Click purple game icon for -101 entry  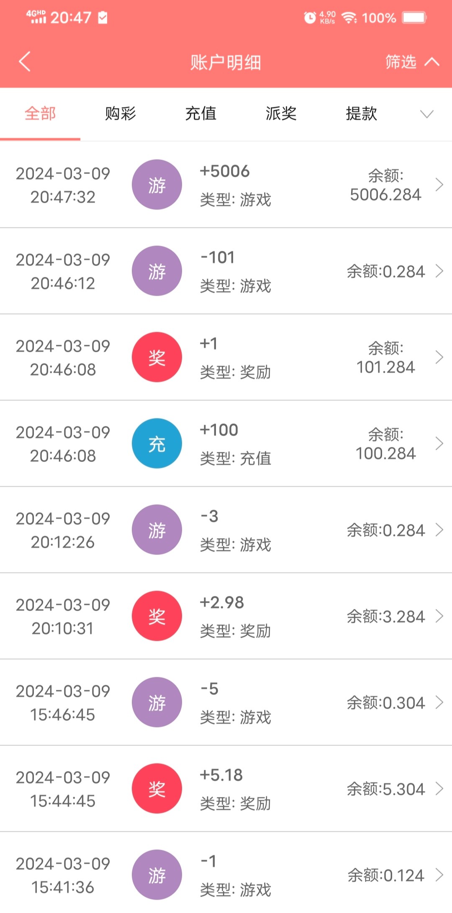coord(157,271)
